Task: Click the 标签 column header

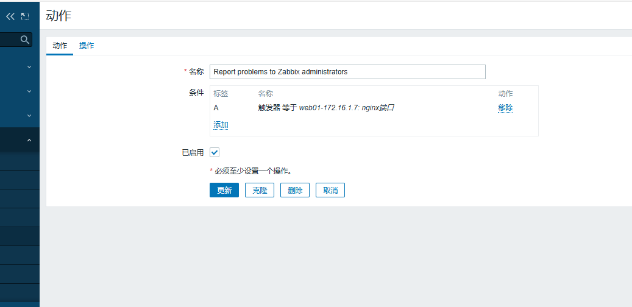Action: coord(221,94)
